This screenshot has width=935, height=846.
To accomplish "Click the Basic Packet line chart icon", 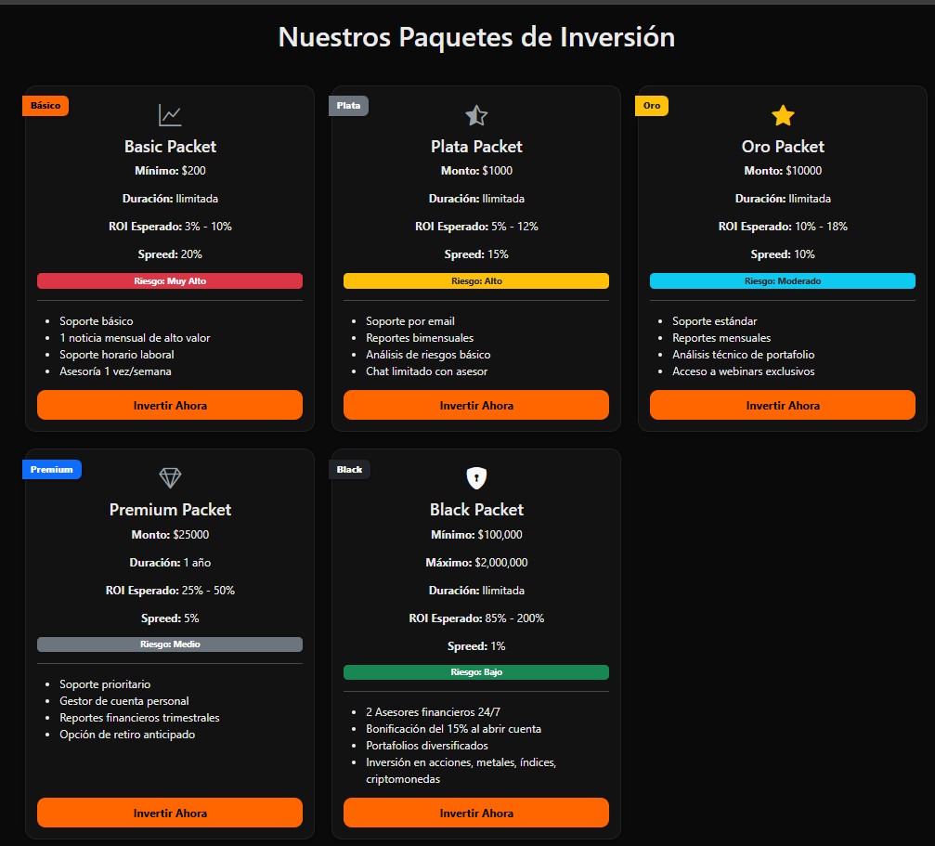I will pyautogui.click(x=170, y=115).
